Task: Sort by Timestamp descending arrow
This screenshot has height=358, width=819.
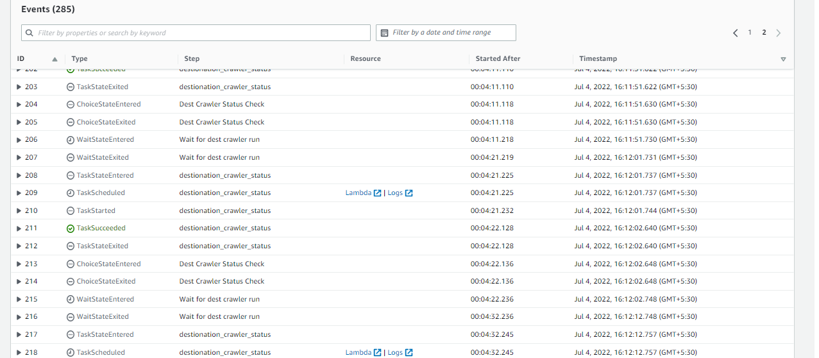Action: pos(783,59)
